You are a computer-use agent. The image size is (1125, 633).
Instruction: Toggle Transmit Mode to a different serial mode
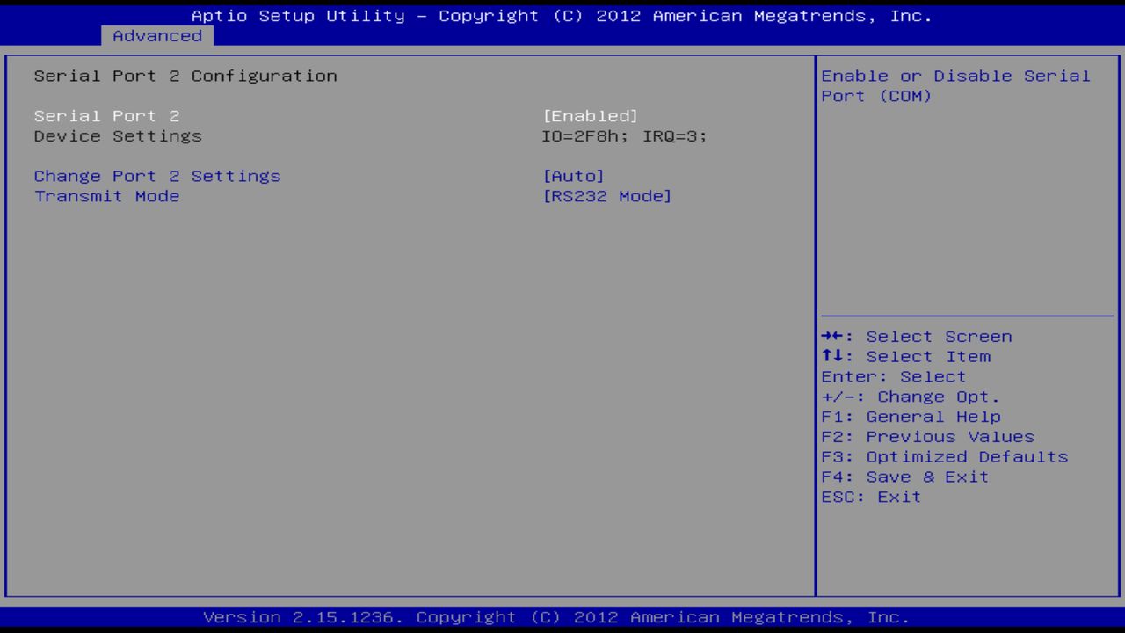pos(608,195)
